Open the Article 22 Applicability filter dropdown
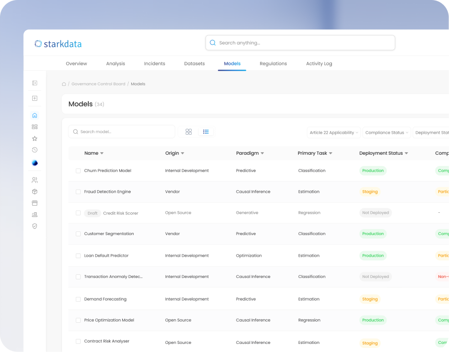The height and width of the screenshot is (352, 449). 333,133
